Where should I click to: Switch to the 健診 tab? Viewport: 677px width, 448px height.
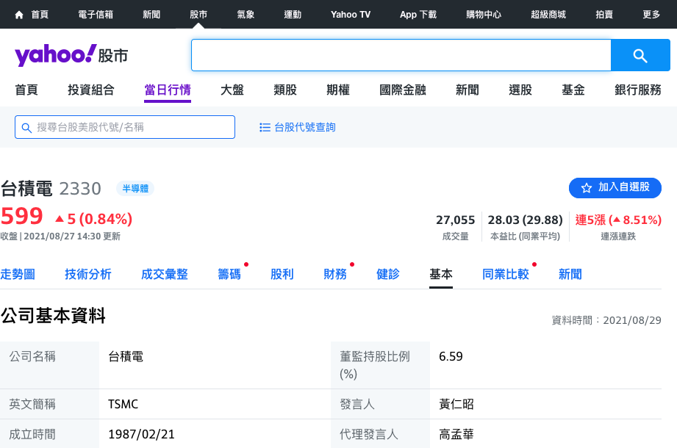pos(387,274)
